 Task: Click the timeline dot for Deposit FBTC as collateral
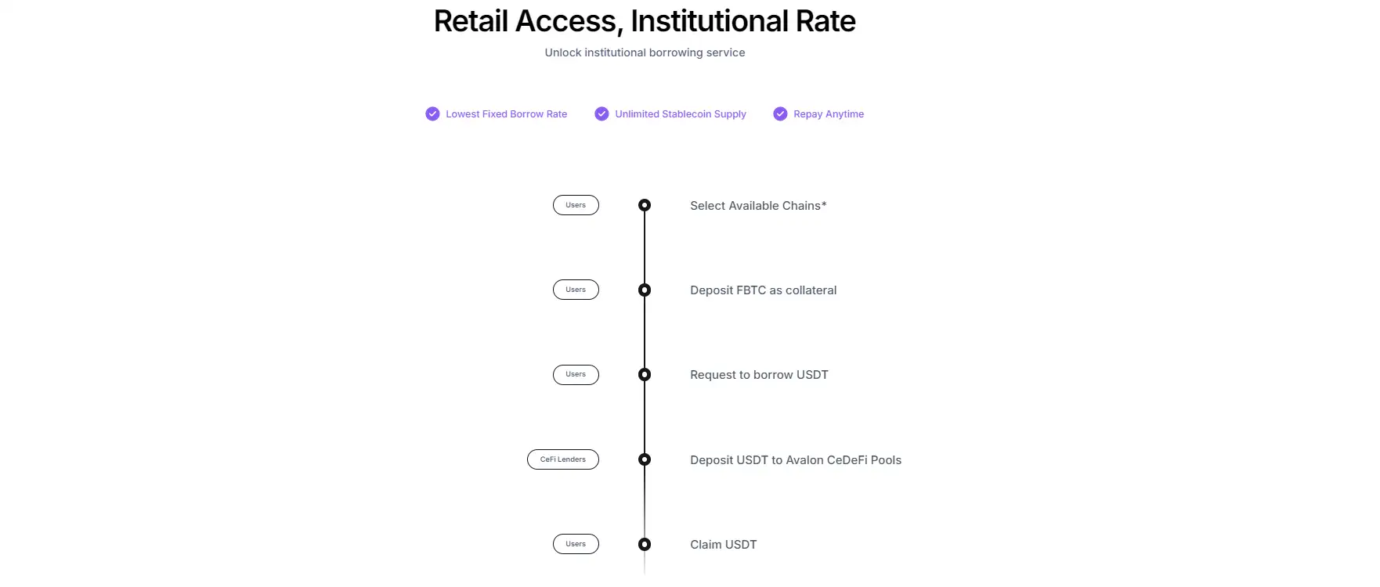click(x=645, y=290)
